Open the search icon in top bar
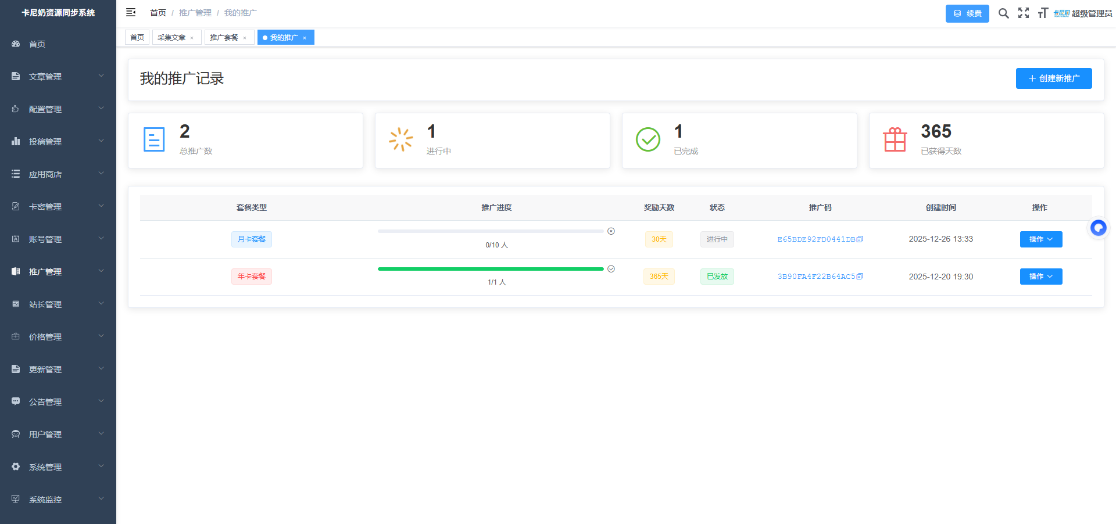 (x=1003, y=13)
